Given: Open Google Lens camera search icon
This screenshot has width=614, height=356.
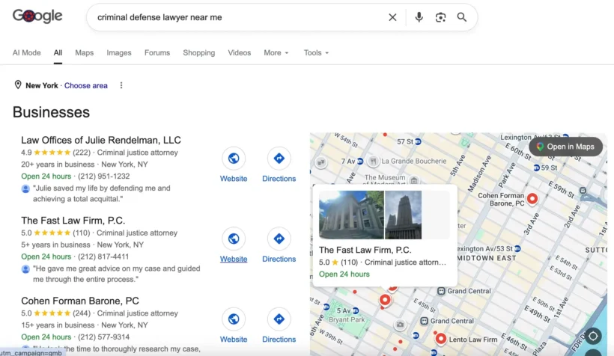Looking at the screenshot, I should [x=440, y=17].
